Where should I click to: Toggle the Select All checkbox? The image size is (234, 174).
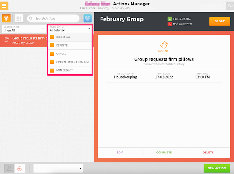[52, 37]
